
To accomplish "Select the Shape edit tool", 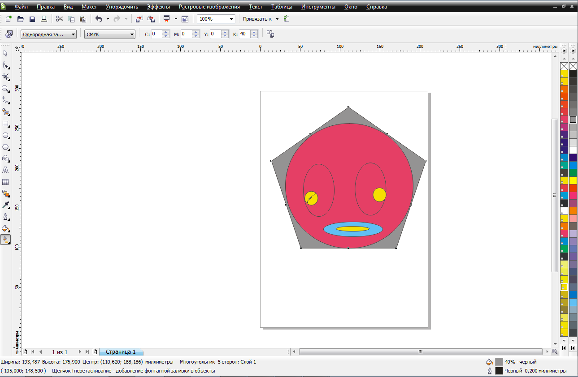I will [x=6, y=64].
